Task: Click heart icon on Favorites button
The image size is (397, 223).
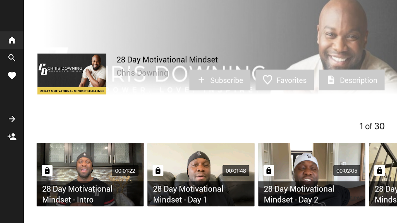Action: tap(267, 80)
